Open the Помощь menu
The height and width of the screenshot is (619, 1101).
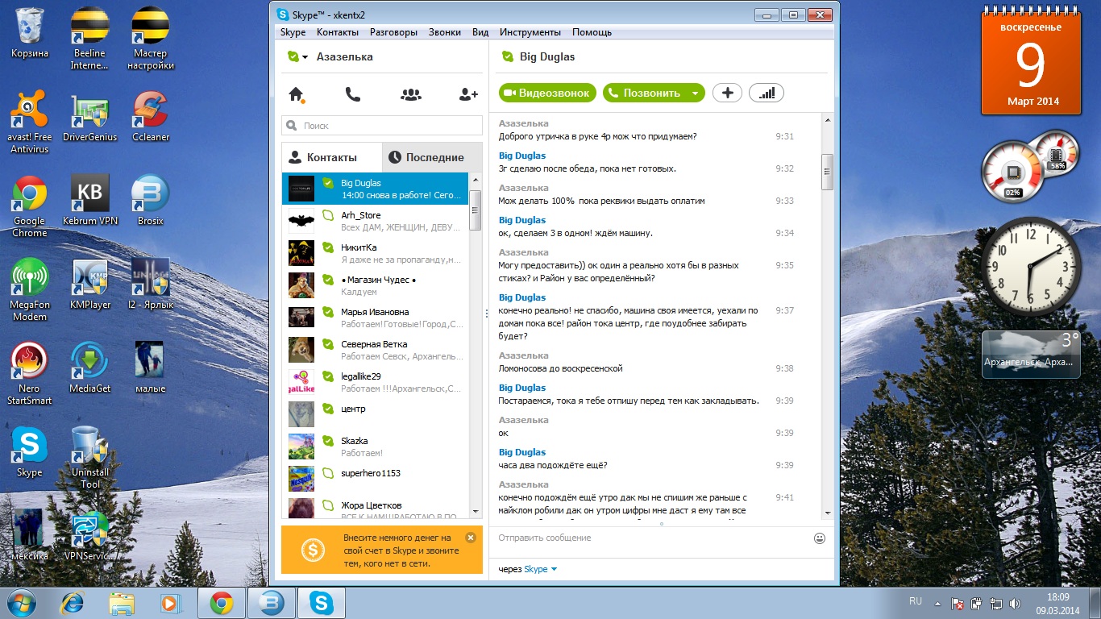point(592,32)
